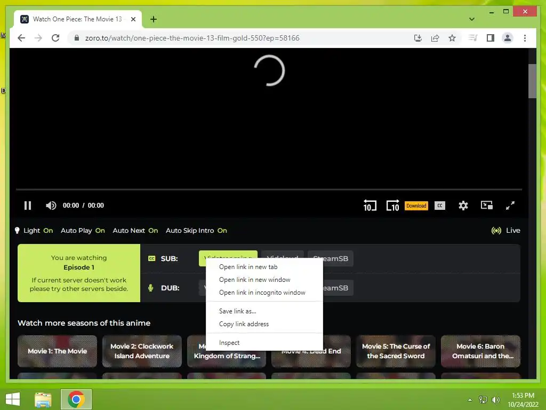
Task: Toggle the Auto Play setting
Action: (83, 231)
